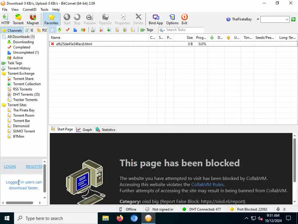Open the Options dialog
The height and width of the screenshot is (224, 298).
(172, 19)
